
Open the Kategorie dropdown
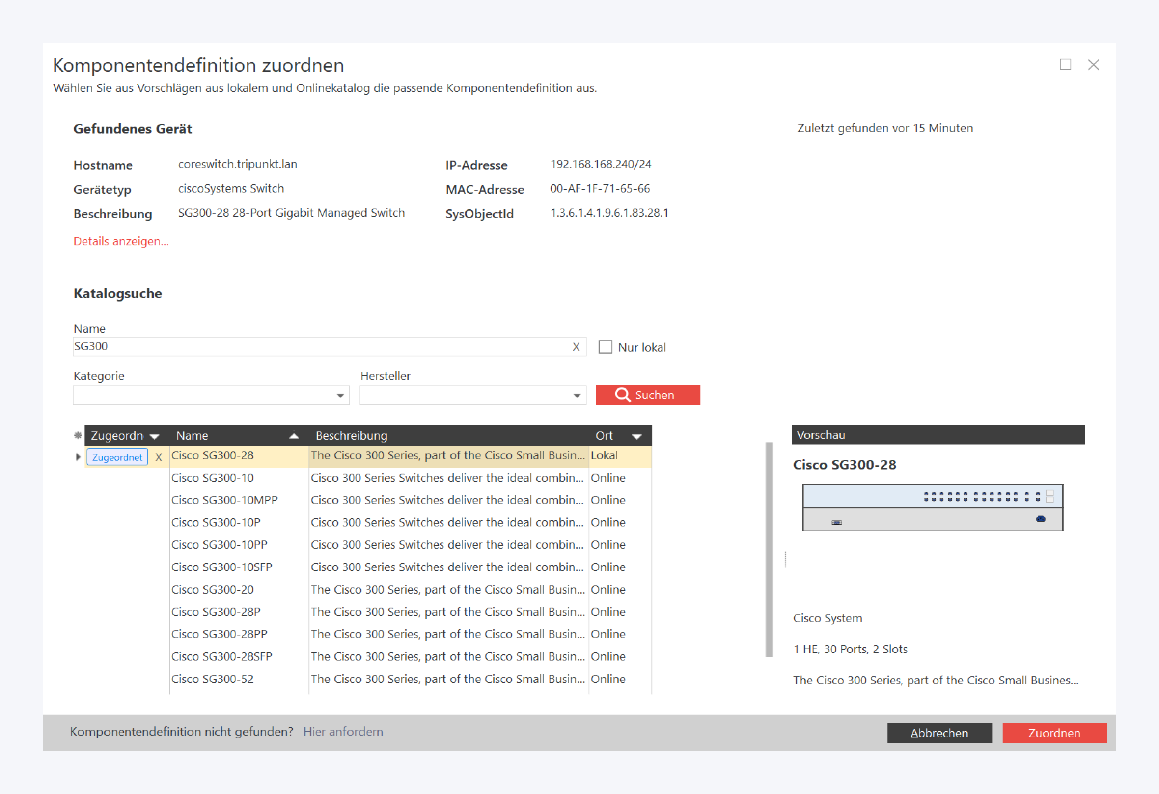(x=340, y=395)
